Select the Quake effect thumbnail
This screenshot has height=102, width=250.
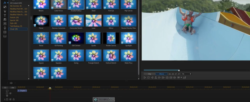94,38
